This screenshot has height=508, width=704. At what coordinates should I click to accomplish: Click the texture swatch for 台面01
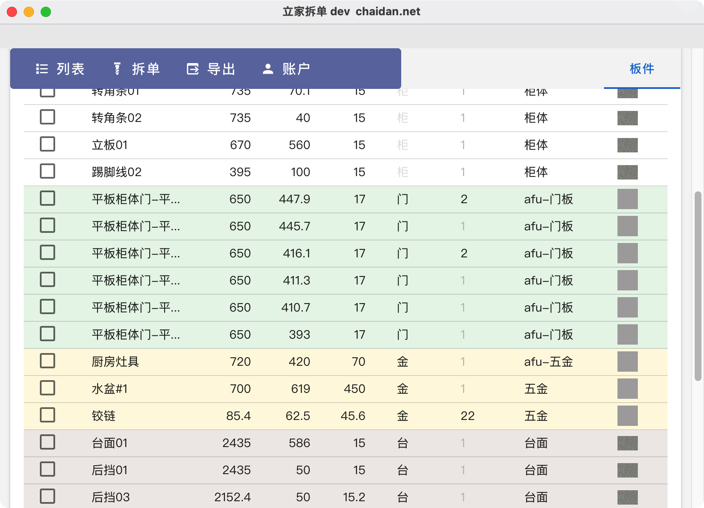(x=628, y=443)
